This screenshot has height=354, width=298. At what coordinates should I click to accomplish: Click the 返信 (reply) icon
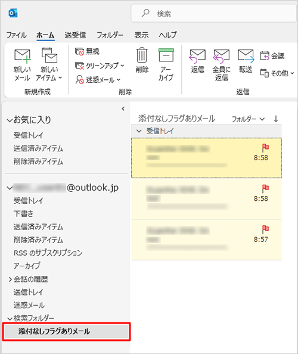(197, 56)
